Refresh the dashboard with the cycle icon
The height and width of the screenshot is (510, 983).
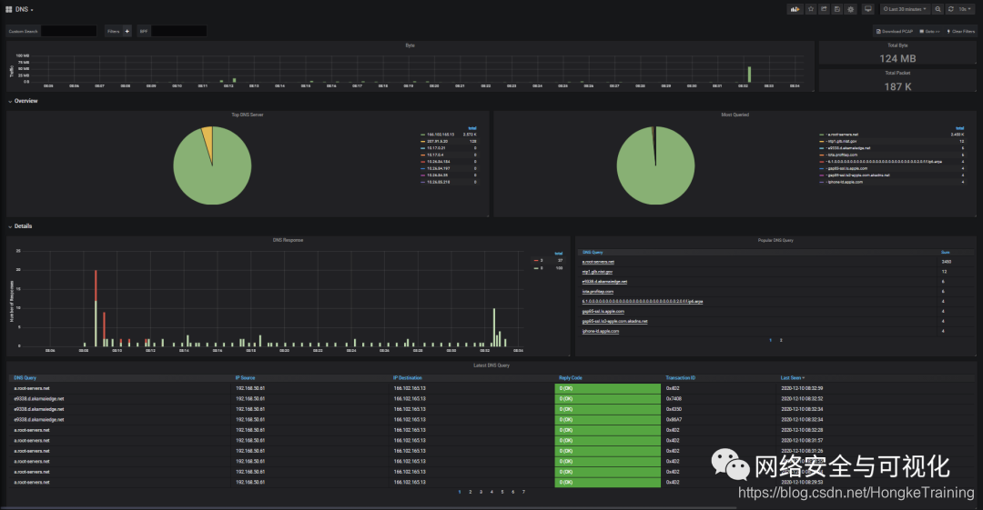[x=951, y=9]
